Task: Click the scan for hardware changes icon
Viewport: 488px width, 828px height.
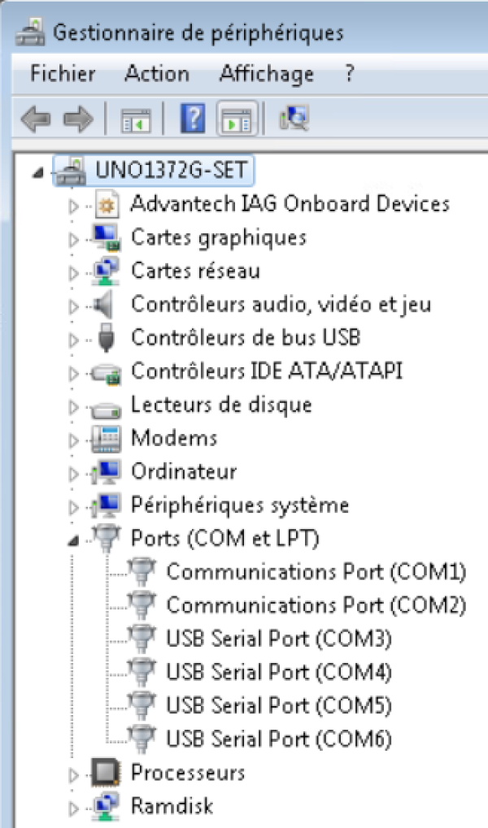Action: click(294, 119)
